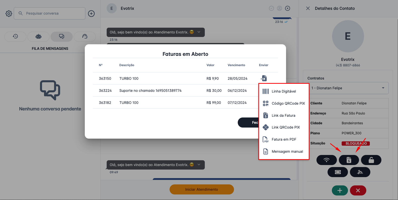The image size is (398, 200).
Task: Expand the welcome message chevron at 09:49
Action: (199, 165)
